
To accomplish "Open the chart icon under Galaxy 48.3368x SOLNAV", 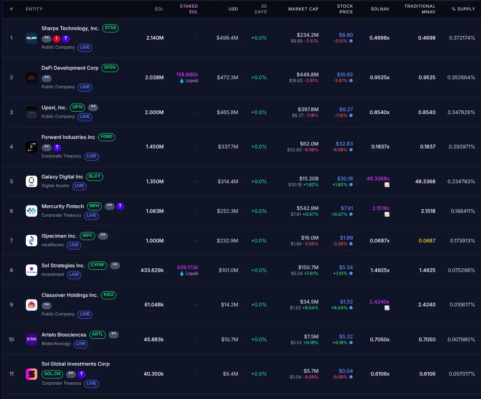I will pyautogui.click(x=387, y=185).
